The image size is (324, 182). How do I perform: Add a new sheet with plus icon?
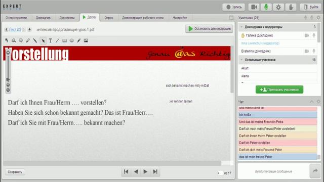[29, 29]
